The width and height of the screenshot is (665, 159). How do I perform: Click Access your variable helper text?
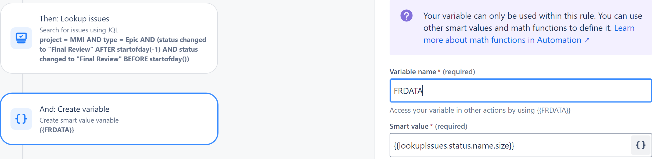pos(480,110)
